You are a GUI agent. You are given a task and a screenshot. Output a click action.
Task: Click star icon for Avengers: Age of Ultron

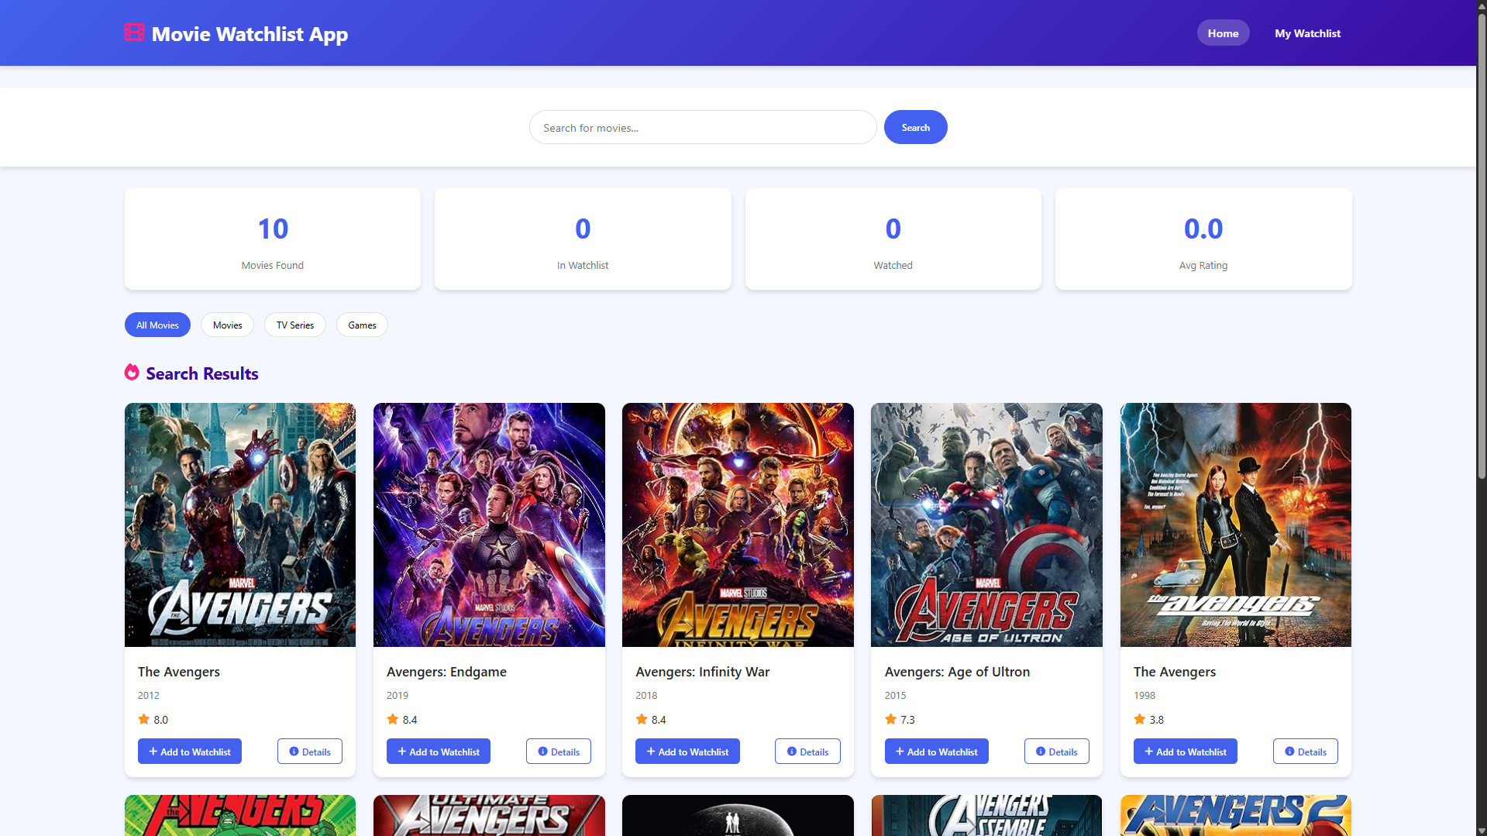[890, 719]
